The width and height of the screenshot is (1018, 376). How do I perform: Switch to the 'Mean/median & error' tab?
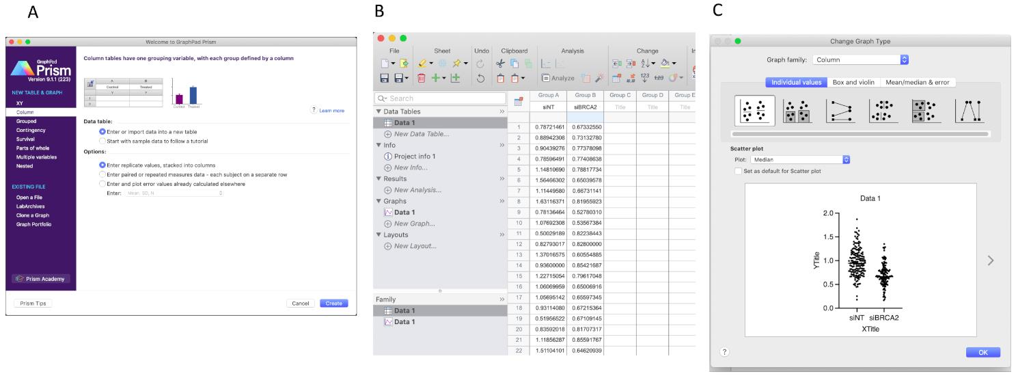click(x=918, y=82)
